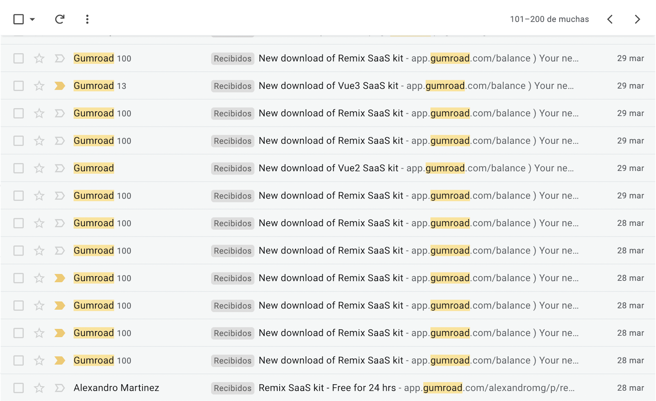656x401 pixels.
Task: Go to the previous page of results
Action: click(610, 19)
